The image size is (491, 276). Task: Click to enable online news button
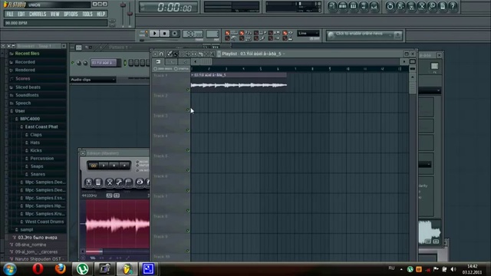point(364,35)
